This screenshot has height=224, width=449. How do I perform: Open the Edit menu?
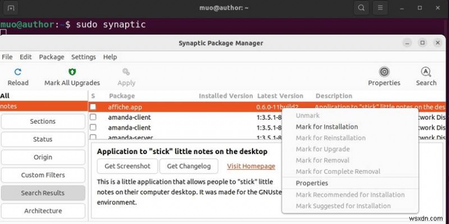click(25, 57)
